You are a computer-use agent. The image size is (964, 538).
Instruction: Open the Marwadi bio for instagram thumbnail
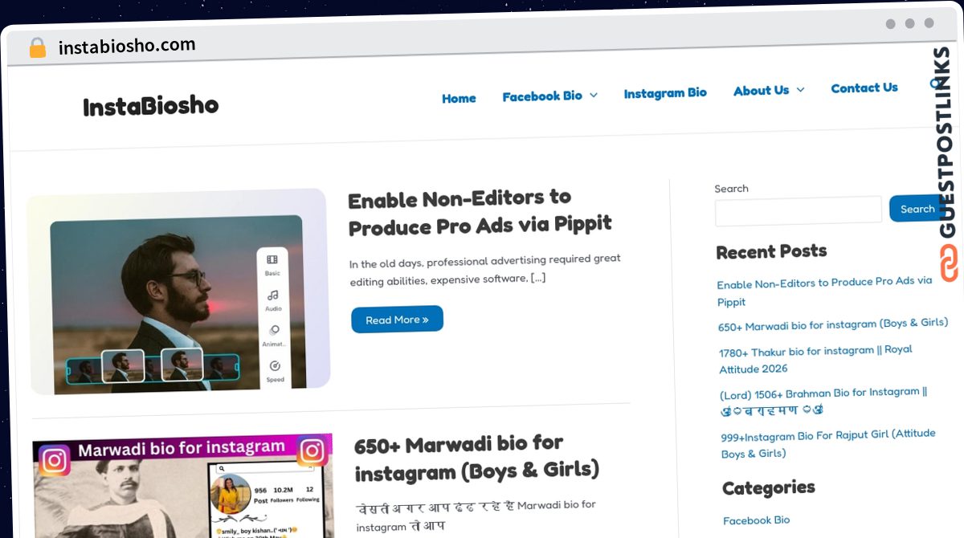pyautogui.click(x=182, y=487)
